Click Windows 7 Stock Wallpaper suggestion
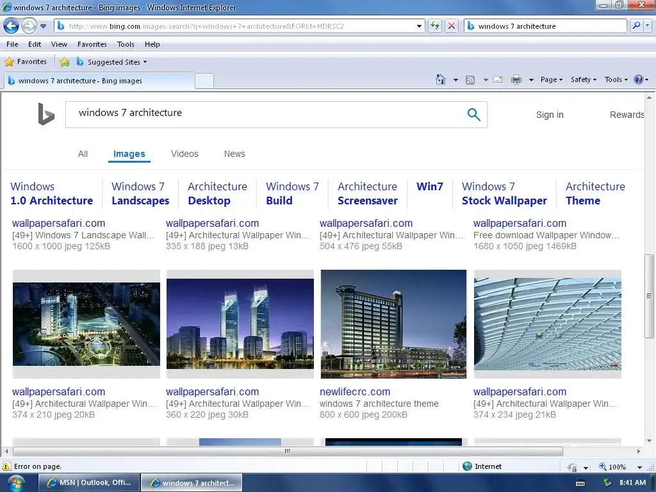The image size is (656, 492). point(504,193)
